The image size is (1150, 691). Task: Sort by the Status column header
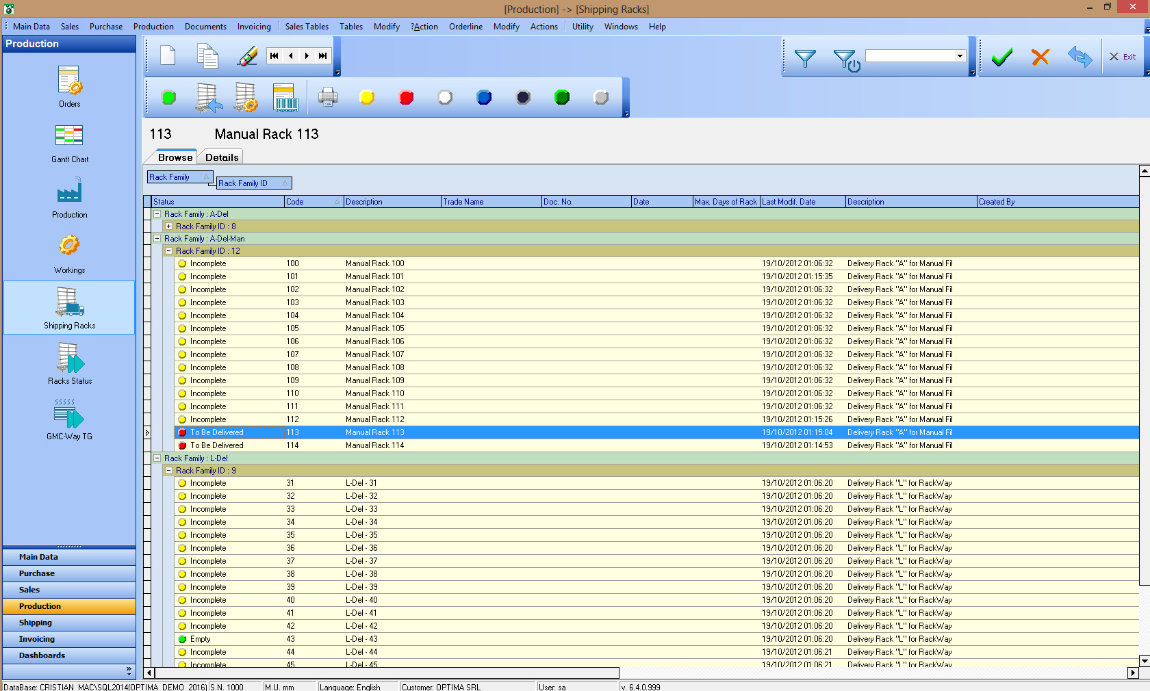pos(218,202)
